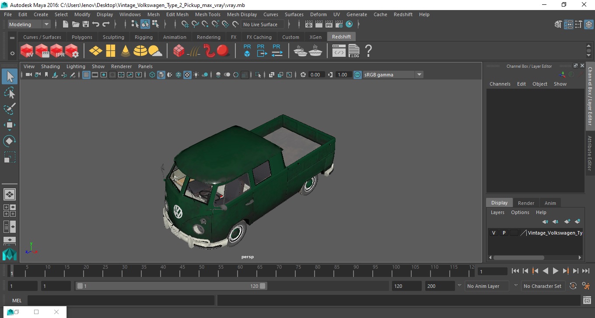Open the Redshift script editor icon
The image size is (595, 318).
coord(339,52)
